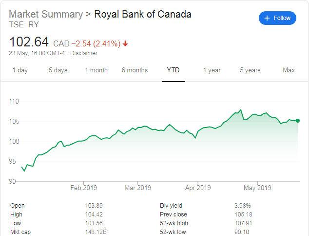Switch to the 5 days tab
This screenshot has width=309, height=236.
point(58,70)
